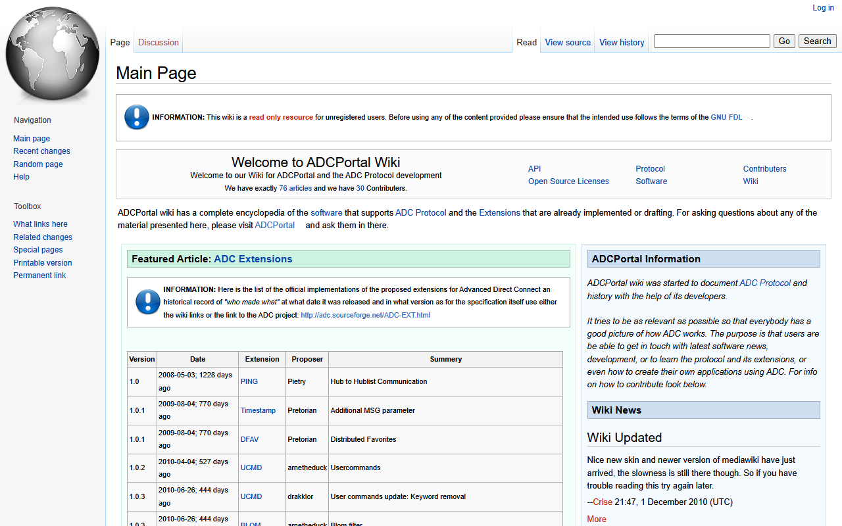Open the ADC Protocol link in ADCPortal Information
Viewport: 842px width, 526px height.
click(x=765, y=283)
